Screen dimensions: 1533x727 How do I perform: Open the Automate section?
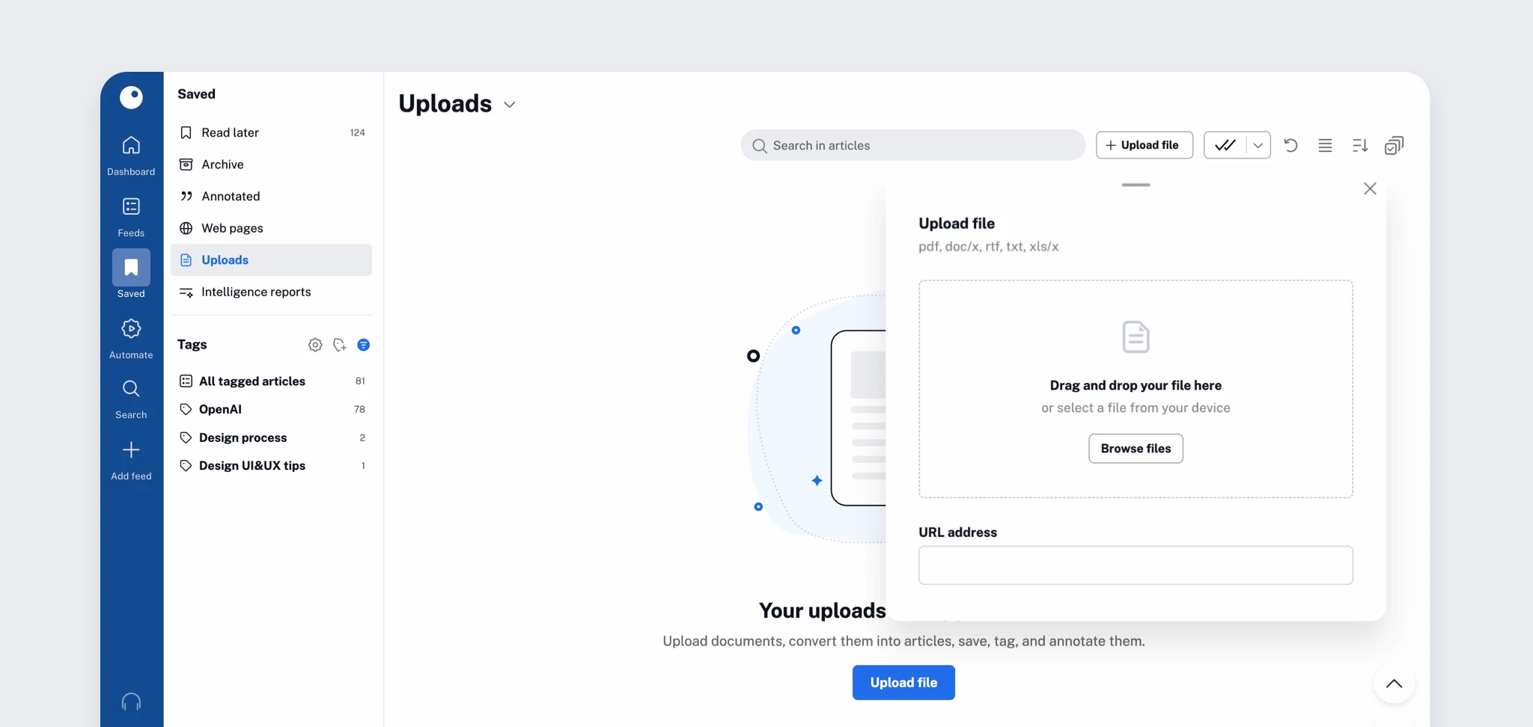coord(131,338)
